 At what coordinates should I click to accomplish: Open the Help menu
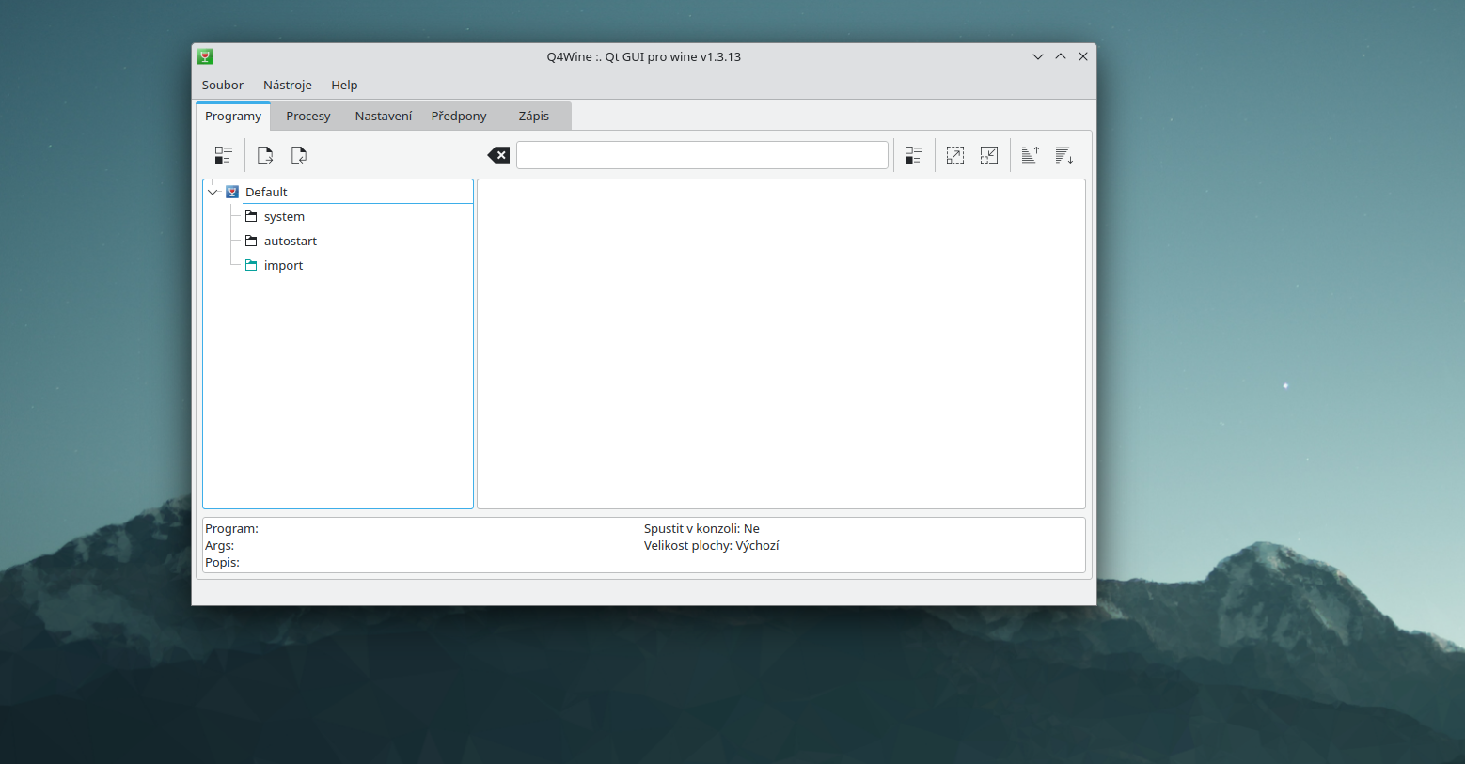point(344,85)
